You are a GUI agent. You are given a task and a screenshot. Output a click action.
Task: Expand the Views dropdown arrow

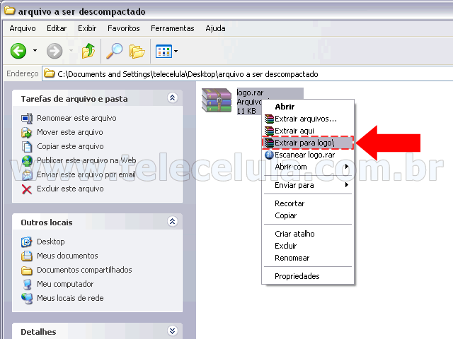click(176, 52)
